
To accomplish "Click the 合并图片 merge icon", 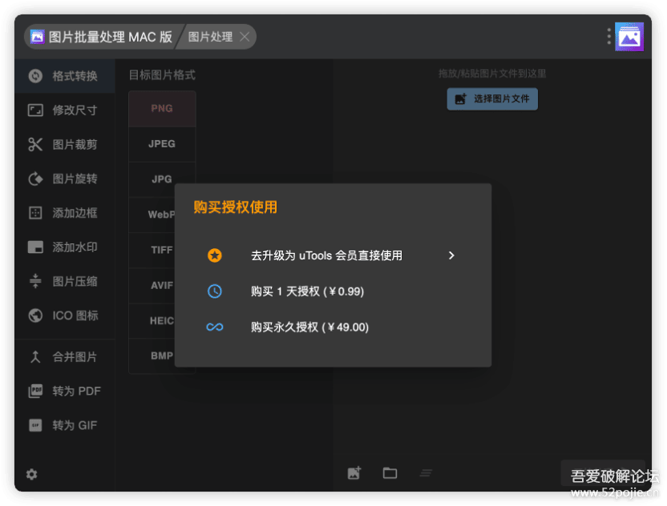I will click(x=35, y=357).
